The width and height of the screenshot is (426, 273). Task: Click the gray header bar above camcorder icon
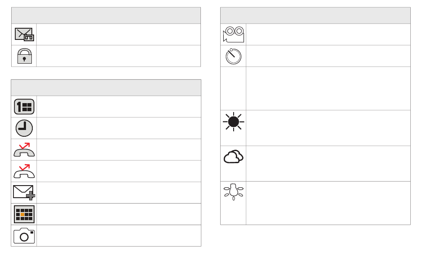(x=315, y=16)
